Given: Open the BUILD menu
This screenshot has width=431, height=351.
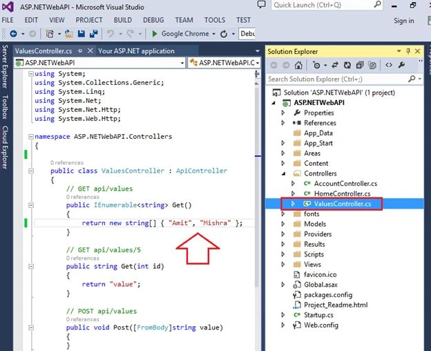Looking at the screenshot, I should click(123, 20).
